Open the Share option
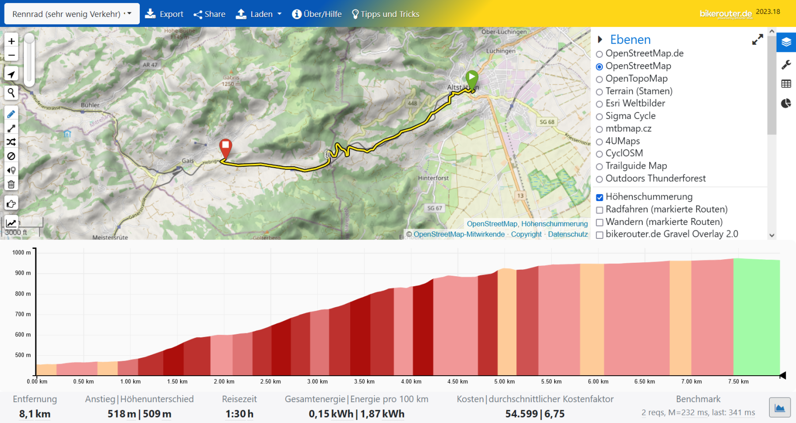Screen dimensions: 796x423 click(x=209, y=14)
